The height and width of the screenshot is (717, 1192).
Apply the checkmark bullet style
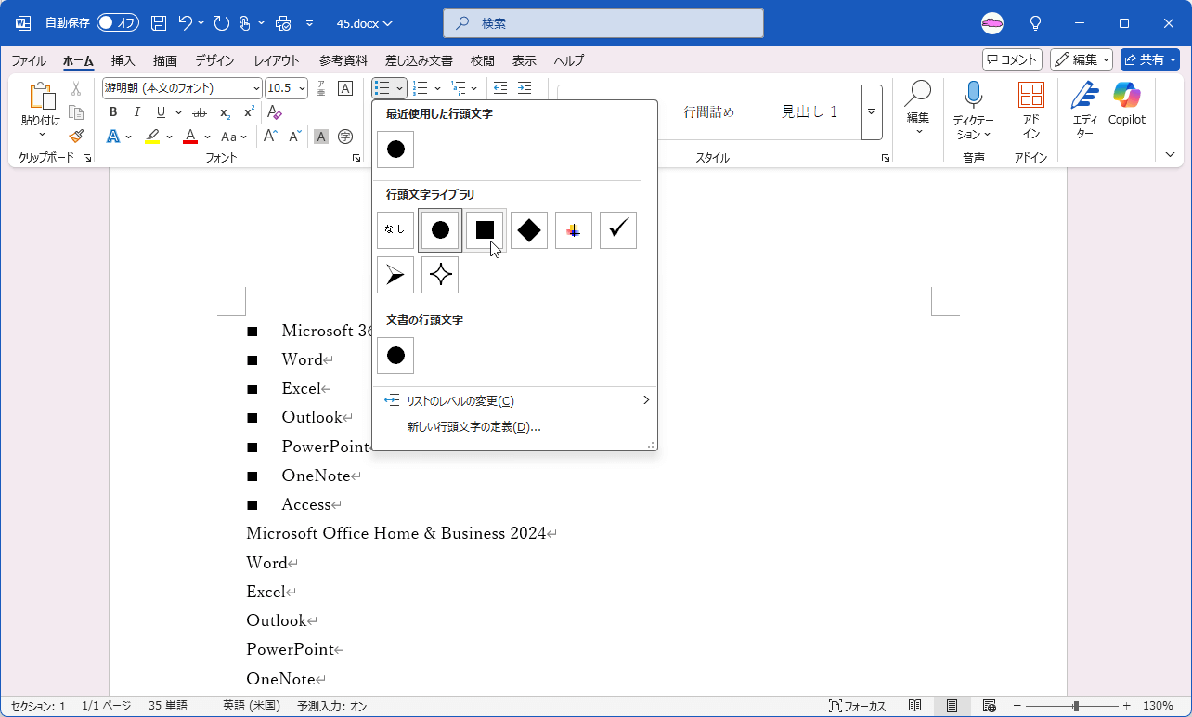(618, 230)
